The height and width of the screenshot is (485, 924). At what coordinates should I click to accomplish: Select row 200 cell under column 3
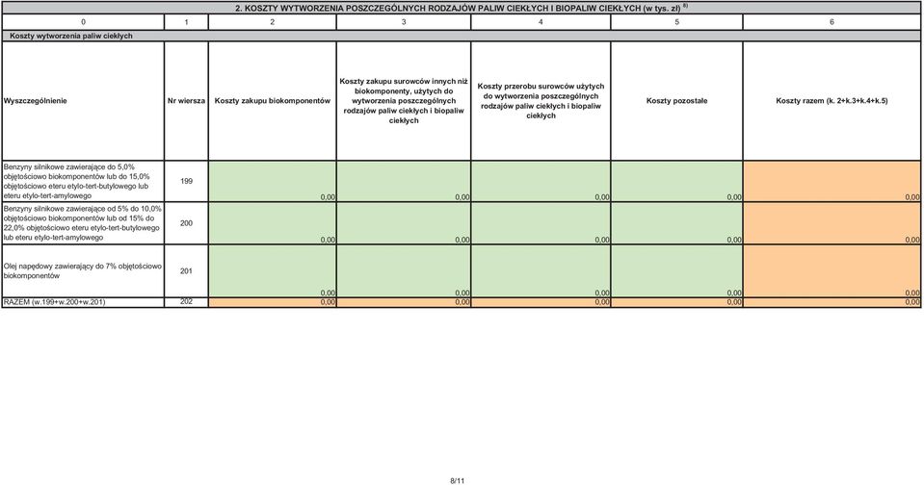[404, 223]
